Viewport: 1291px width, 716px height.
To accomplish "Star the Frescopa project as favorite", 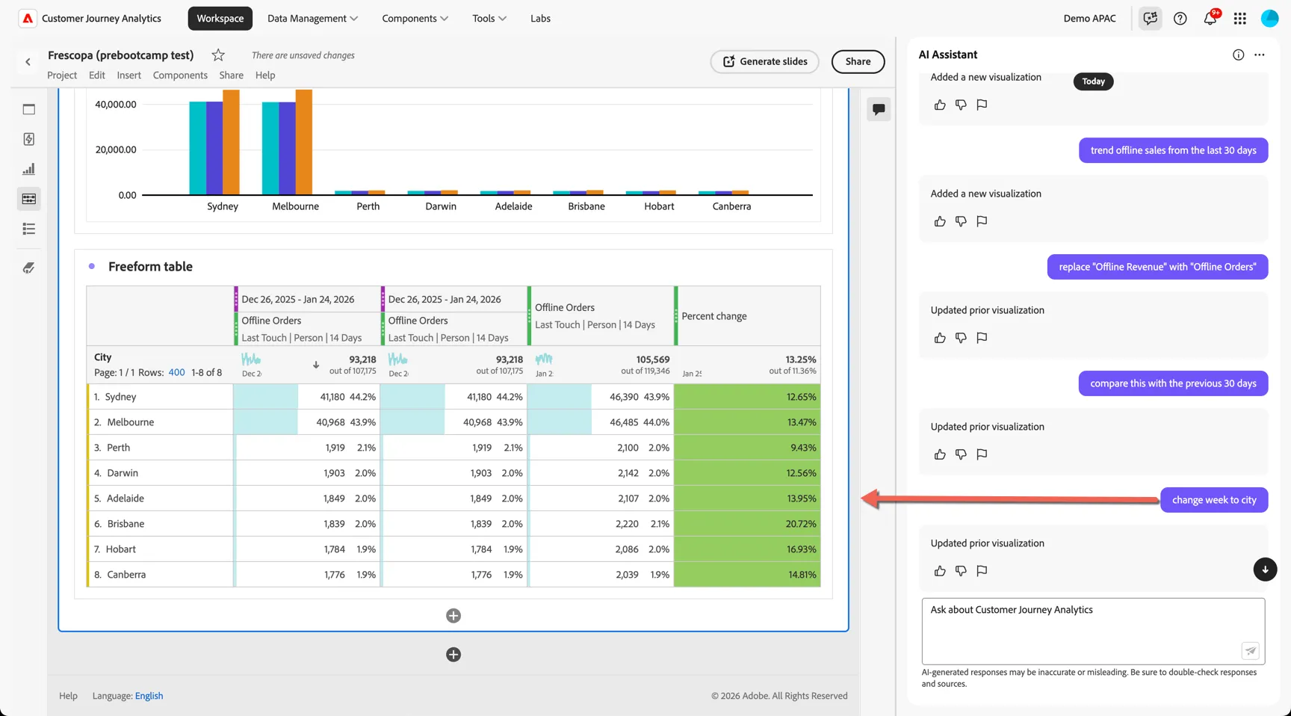I will point(218,55).
